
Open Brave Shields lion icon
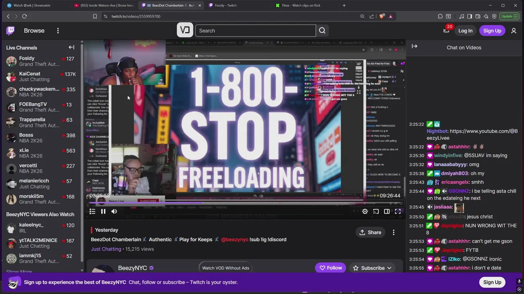382,16
